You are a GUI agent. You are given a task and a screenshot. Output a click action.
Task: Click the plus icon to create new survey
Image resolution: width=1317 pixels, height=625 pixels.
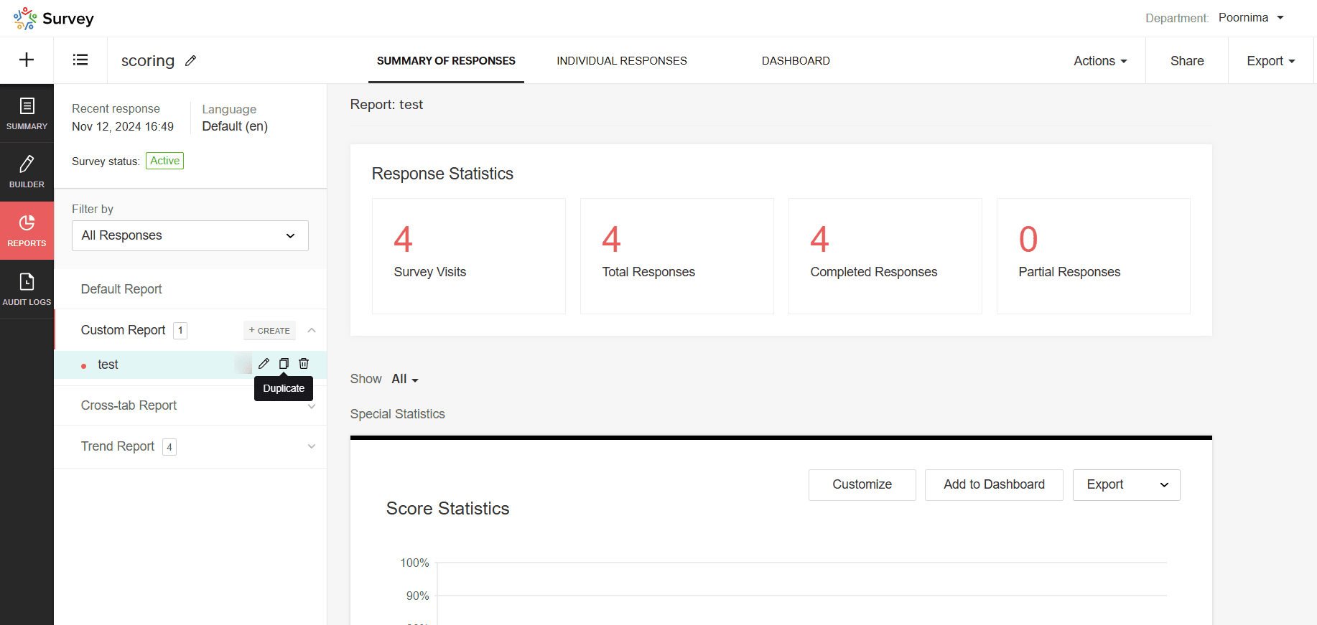pyautogui.click(x=27, y=60)
